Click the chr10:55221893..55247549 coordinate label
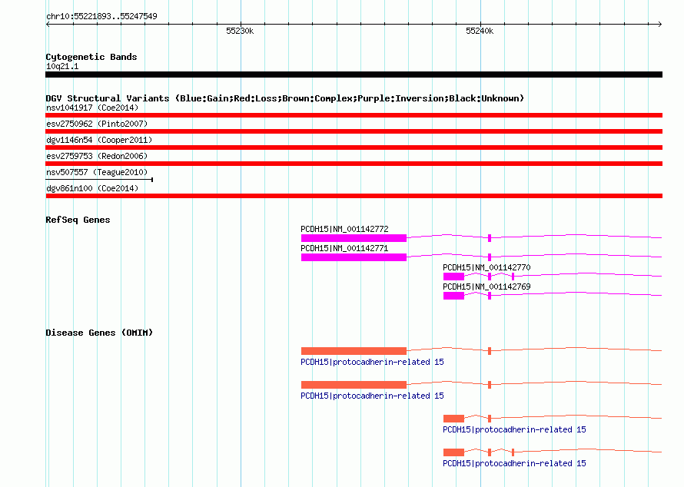The width and height of the screenshot is (684, 487). point(101,16)
